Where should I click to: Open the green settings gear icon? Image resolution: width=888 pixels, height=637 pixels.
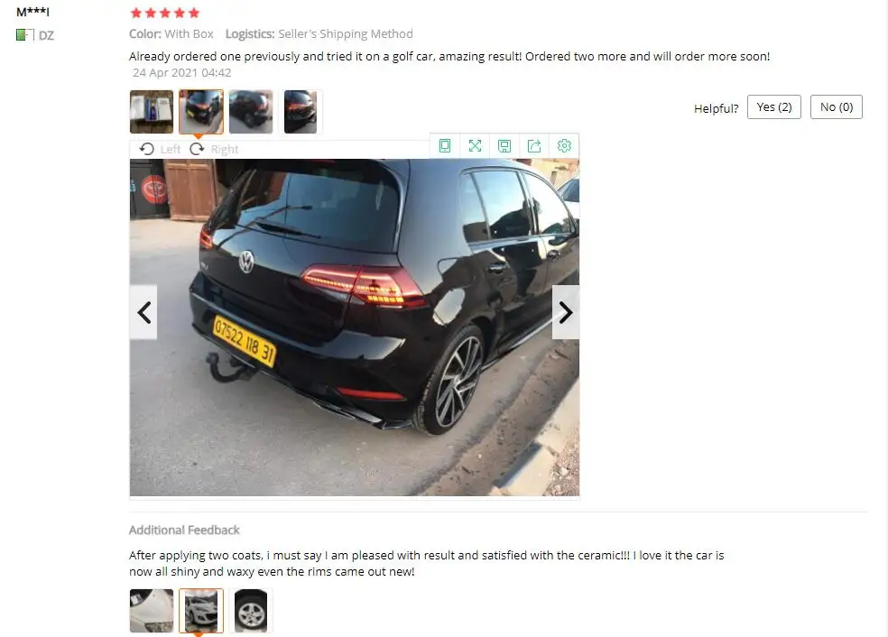tap(564, 146)
